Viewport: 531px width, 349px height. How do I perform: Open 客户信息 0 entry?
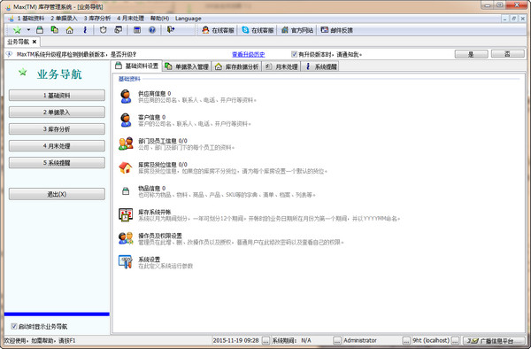click(151, 117)
